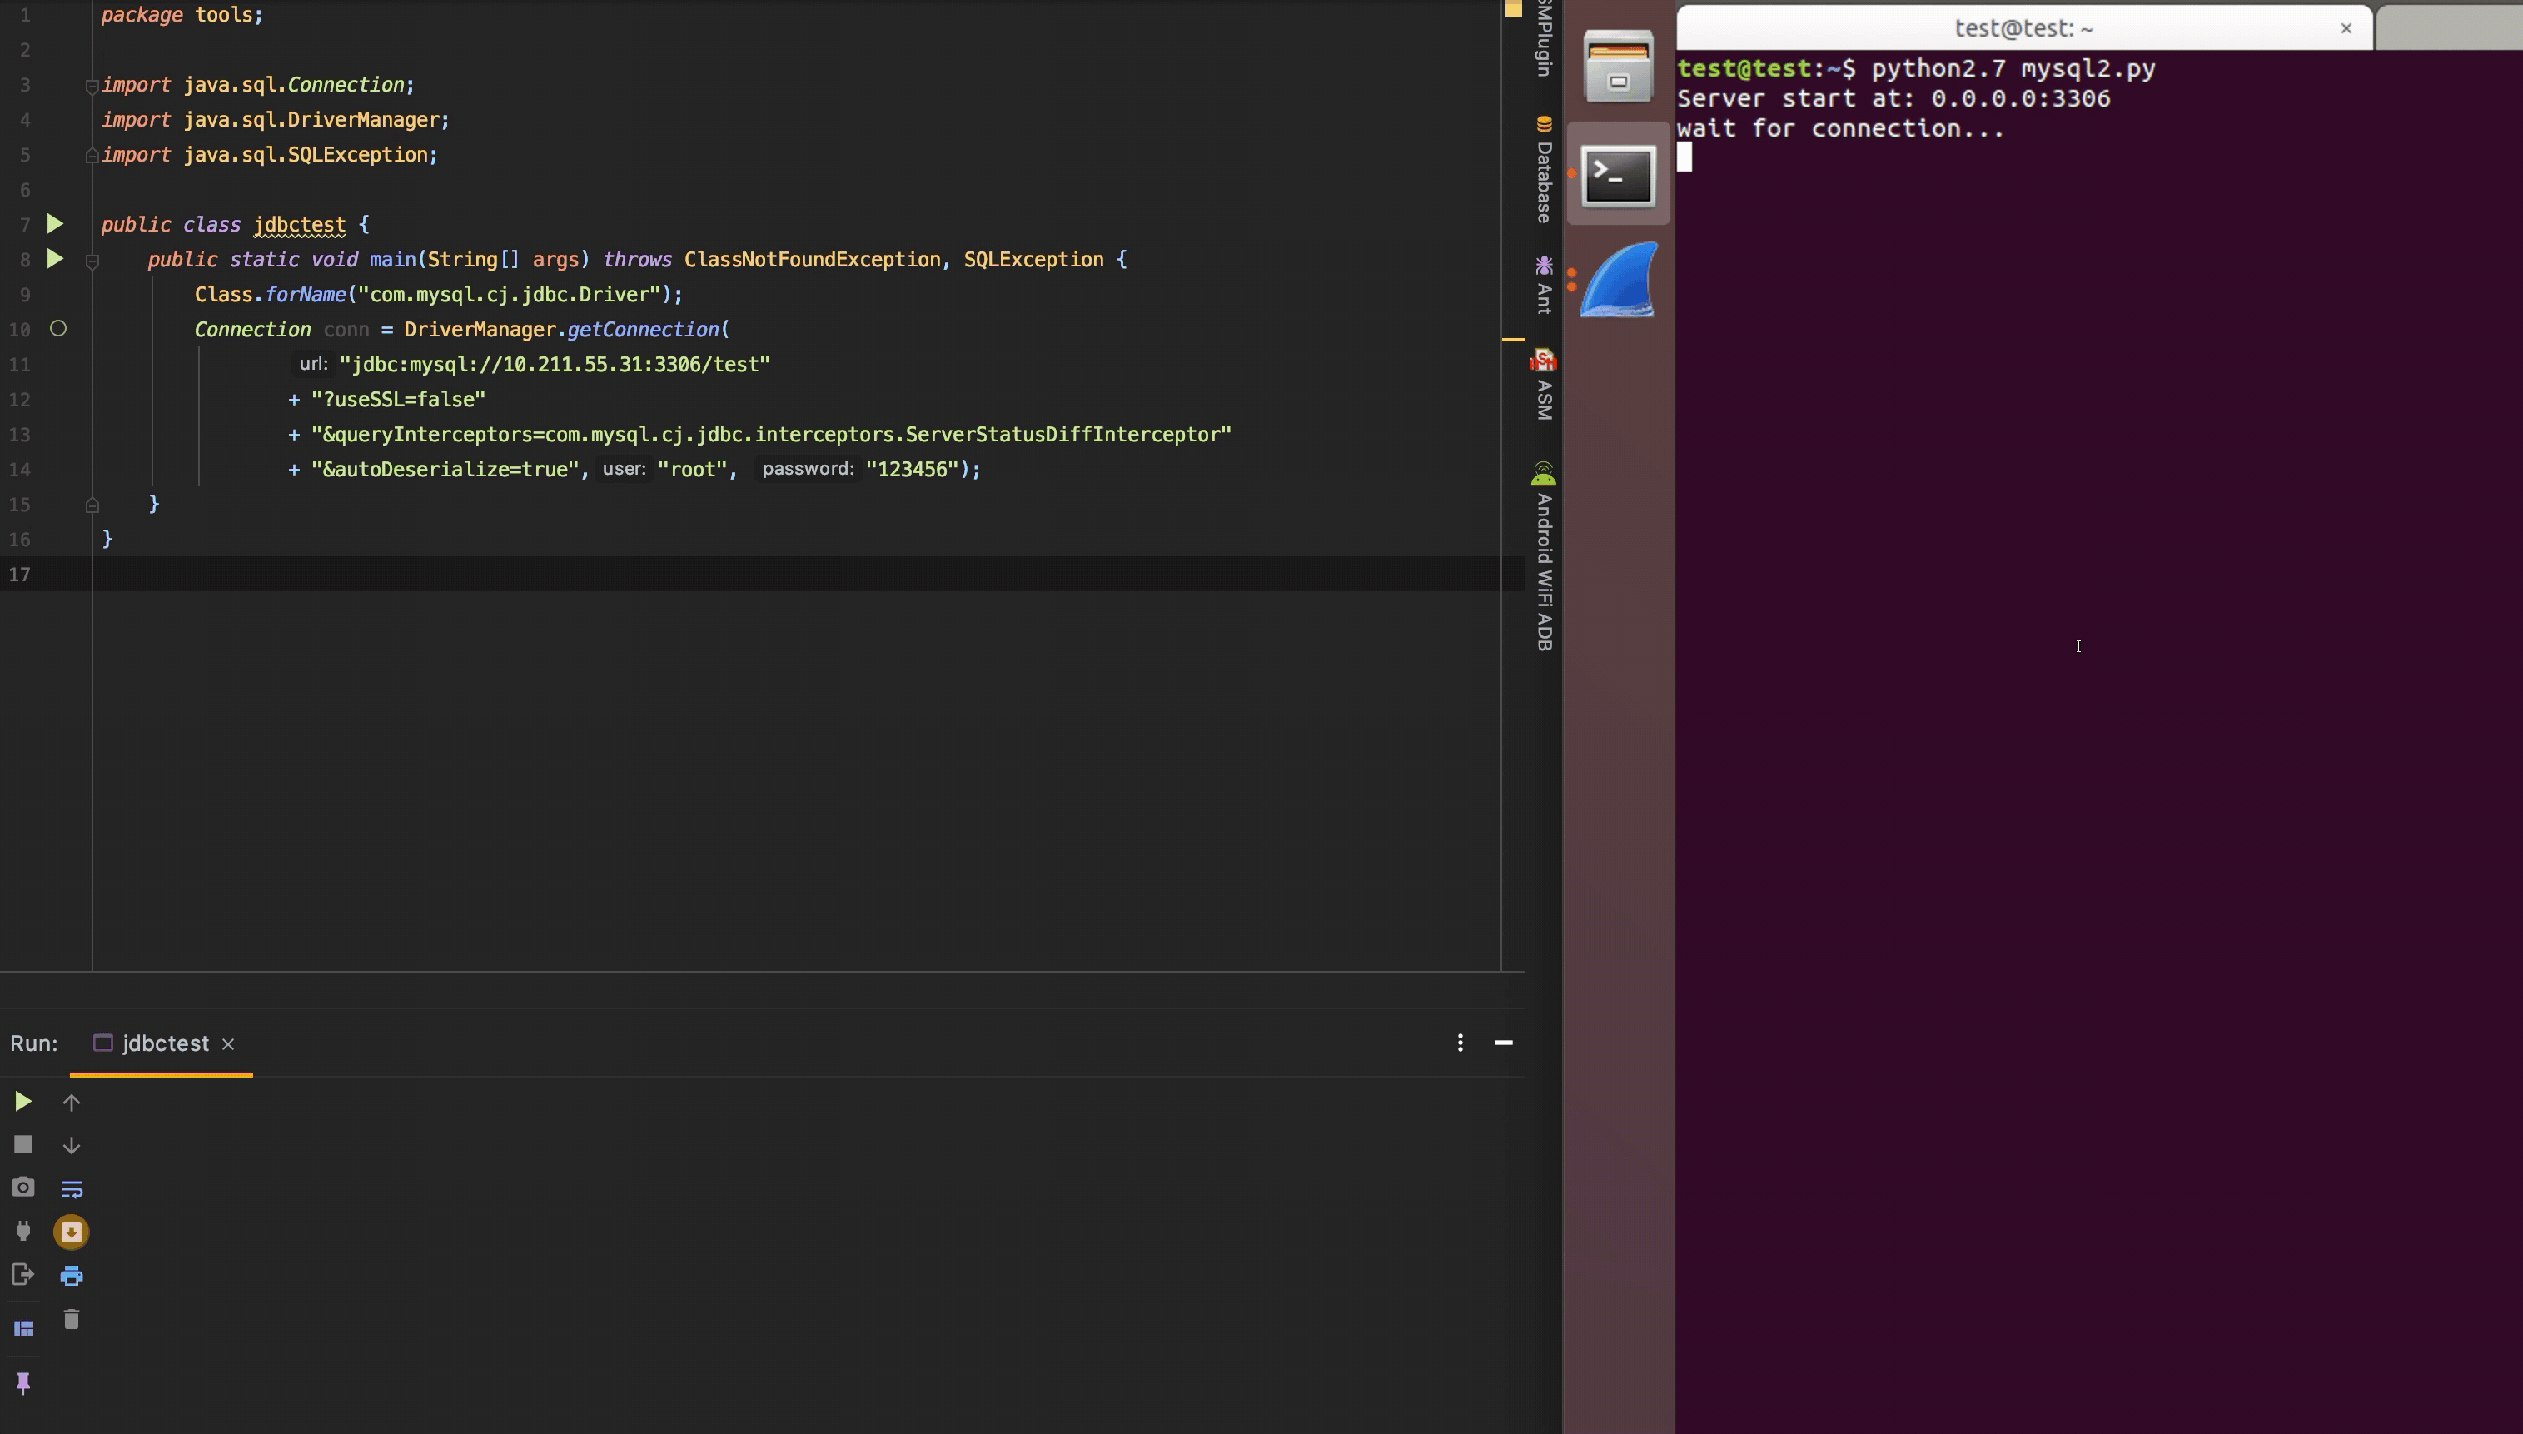Open Wireshark from Ubuntu dock
The image size is (2523, 1434).
[x=1618, y=281]
